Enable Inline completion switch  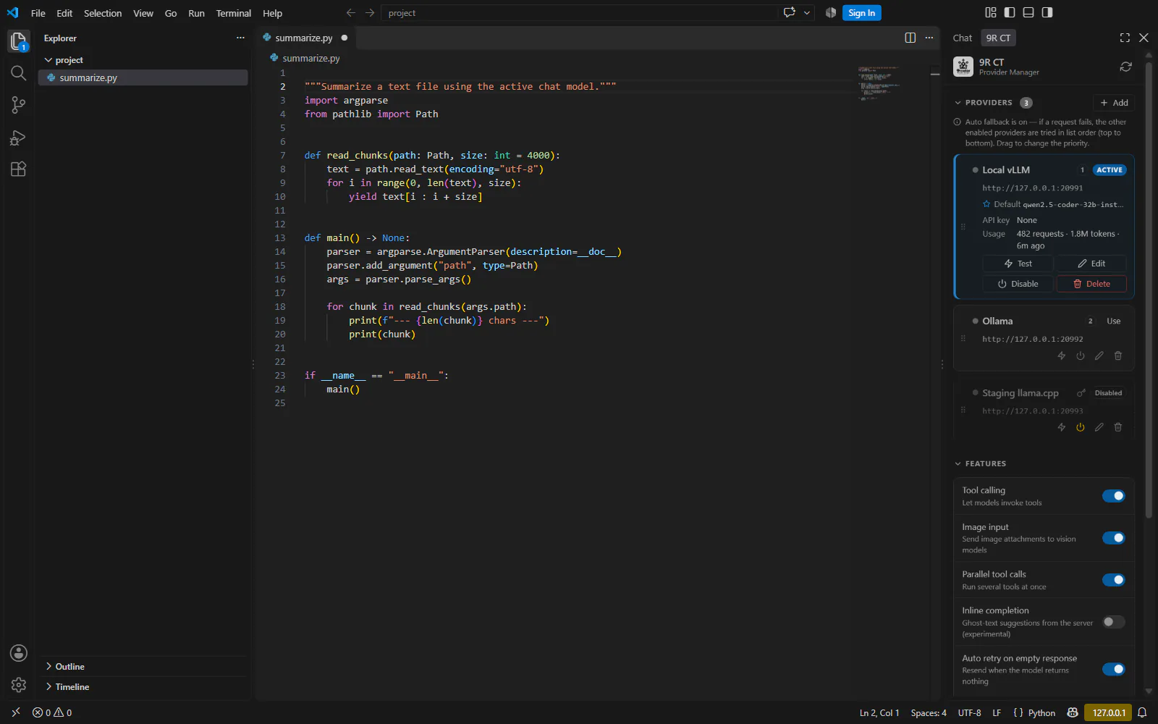[1114, 622]
